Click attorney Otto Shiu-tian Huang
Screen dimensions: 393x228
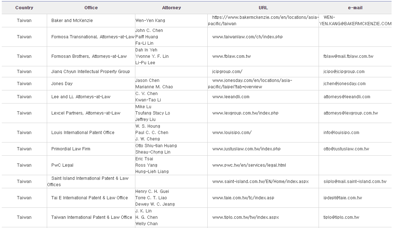(x=156, y=146)
